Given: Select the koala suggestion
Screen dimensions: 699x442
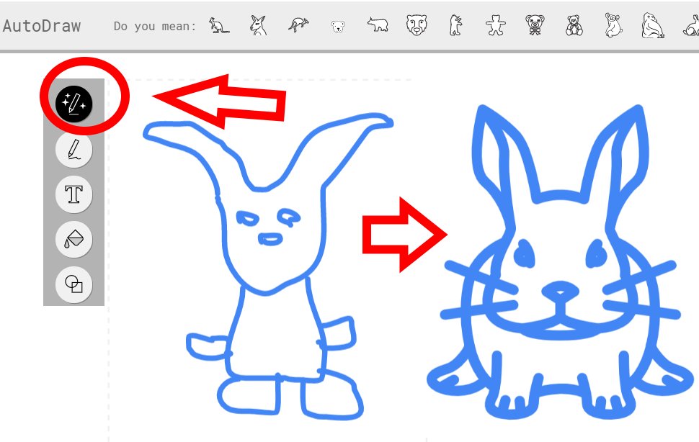Looking at the screenshot, I should point(613,25).
